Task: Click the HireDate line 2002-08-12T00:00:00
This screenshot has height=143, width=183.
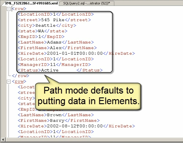Action: click(x=76, y=126)
